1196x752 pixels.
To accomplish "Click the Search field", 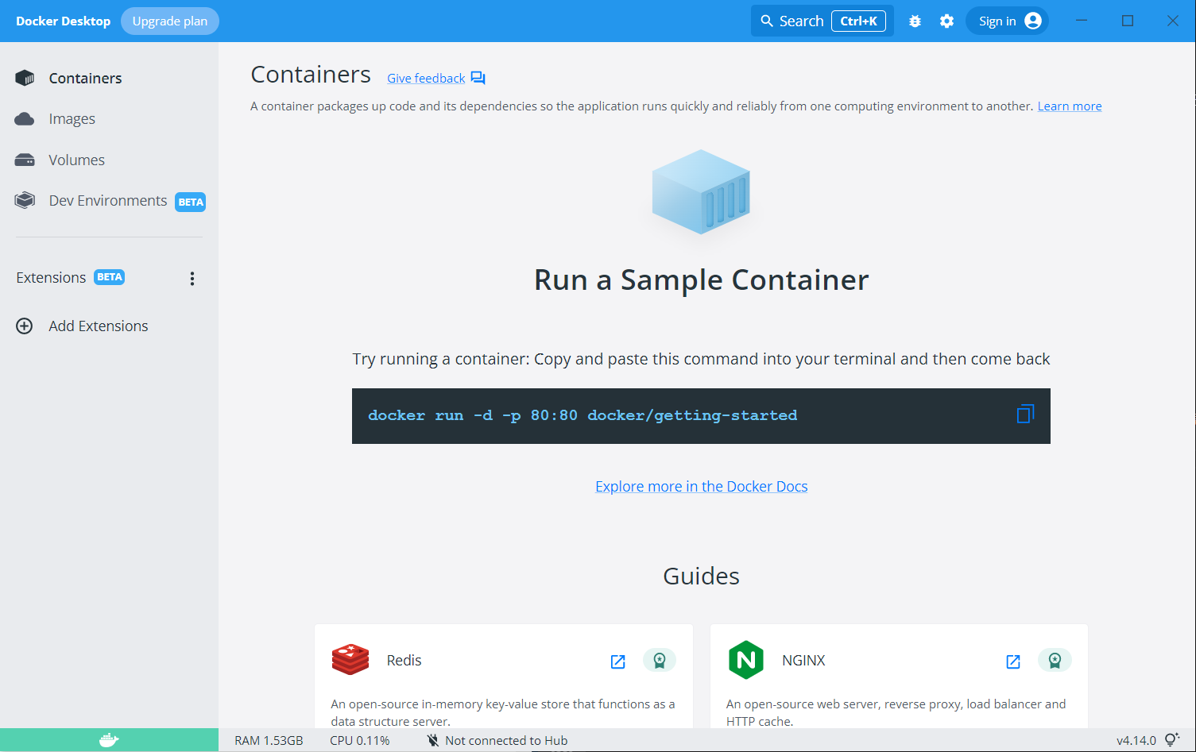I will (801, 21).
